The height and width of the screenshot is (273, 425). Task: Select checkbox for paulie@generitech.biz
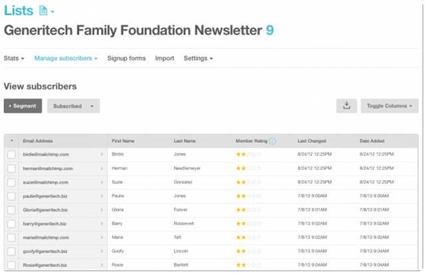pos(11,196)
